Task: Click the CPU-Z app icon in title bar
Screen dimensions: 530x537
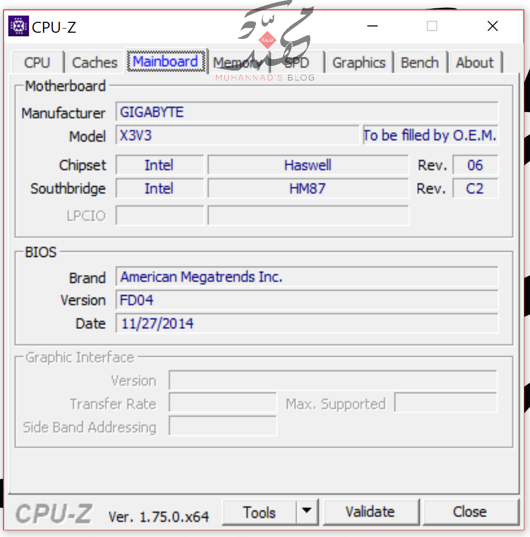Action: [x=19, y=26]
